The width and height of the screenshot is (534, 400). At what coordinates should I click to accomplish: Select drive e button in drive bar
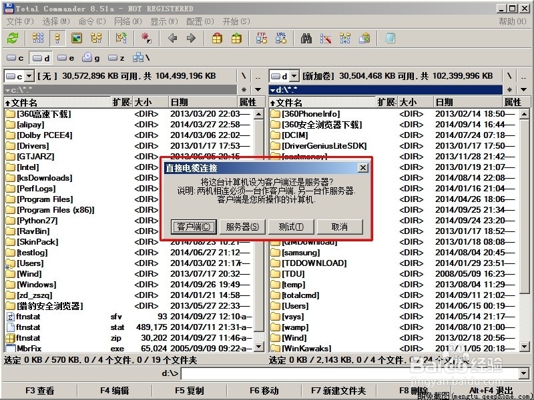coord(65,58)
